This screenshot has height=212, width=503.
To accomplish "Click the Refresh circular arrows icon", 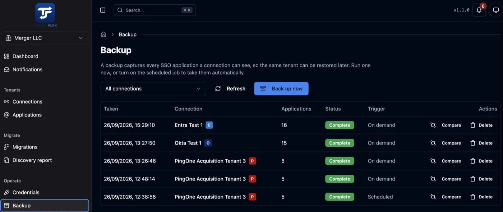I will (218, 89).
